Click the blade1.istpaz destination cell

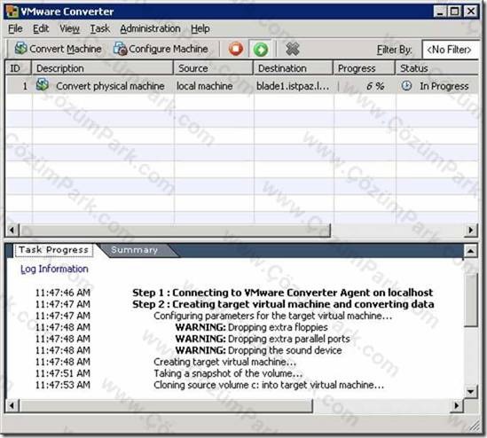tap(293, 86)
